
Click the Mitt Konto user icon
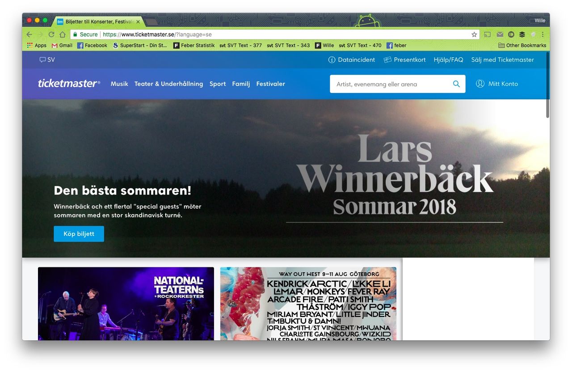[x=480, y=84]
